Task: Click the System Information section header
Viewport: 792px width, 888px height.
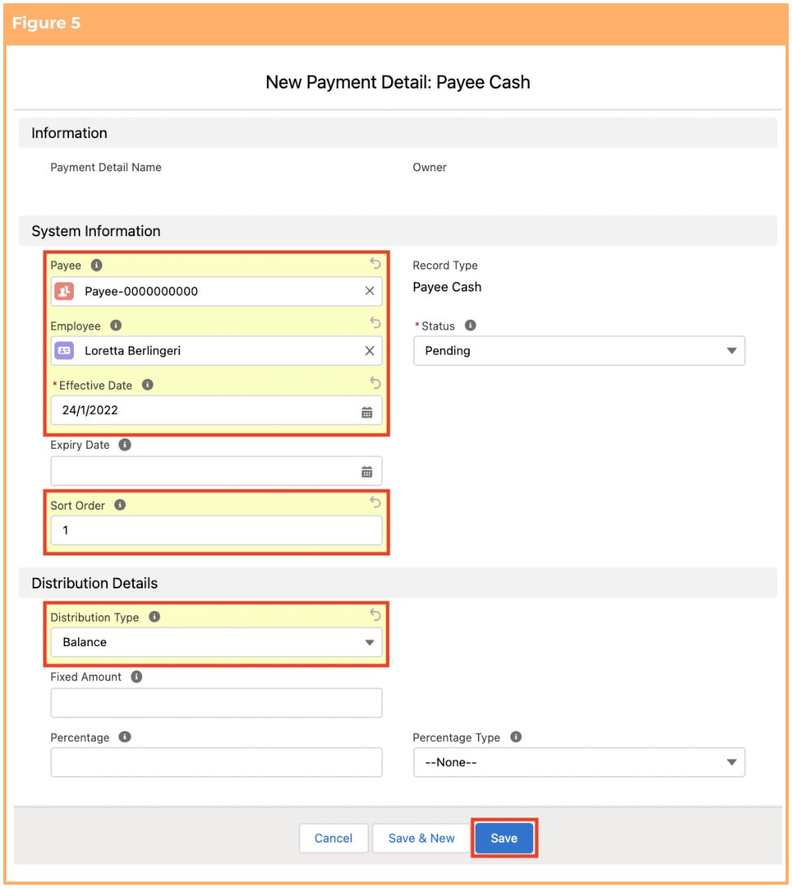Action: (398, 231)
